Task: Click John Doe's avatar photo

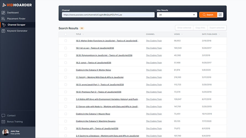Action: [6, 132]
